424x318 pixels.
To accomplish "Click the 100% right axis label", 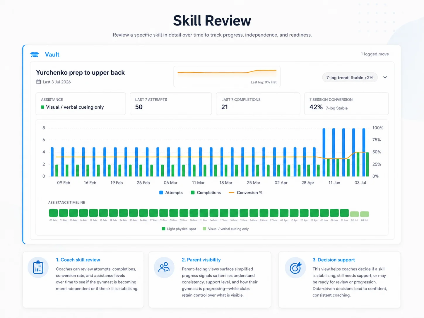I will point(378,128).
